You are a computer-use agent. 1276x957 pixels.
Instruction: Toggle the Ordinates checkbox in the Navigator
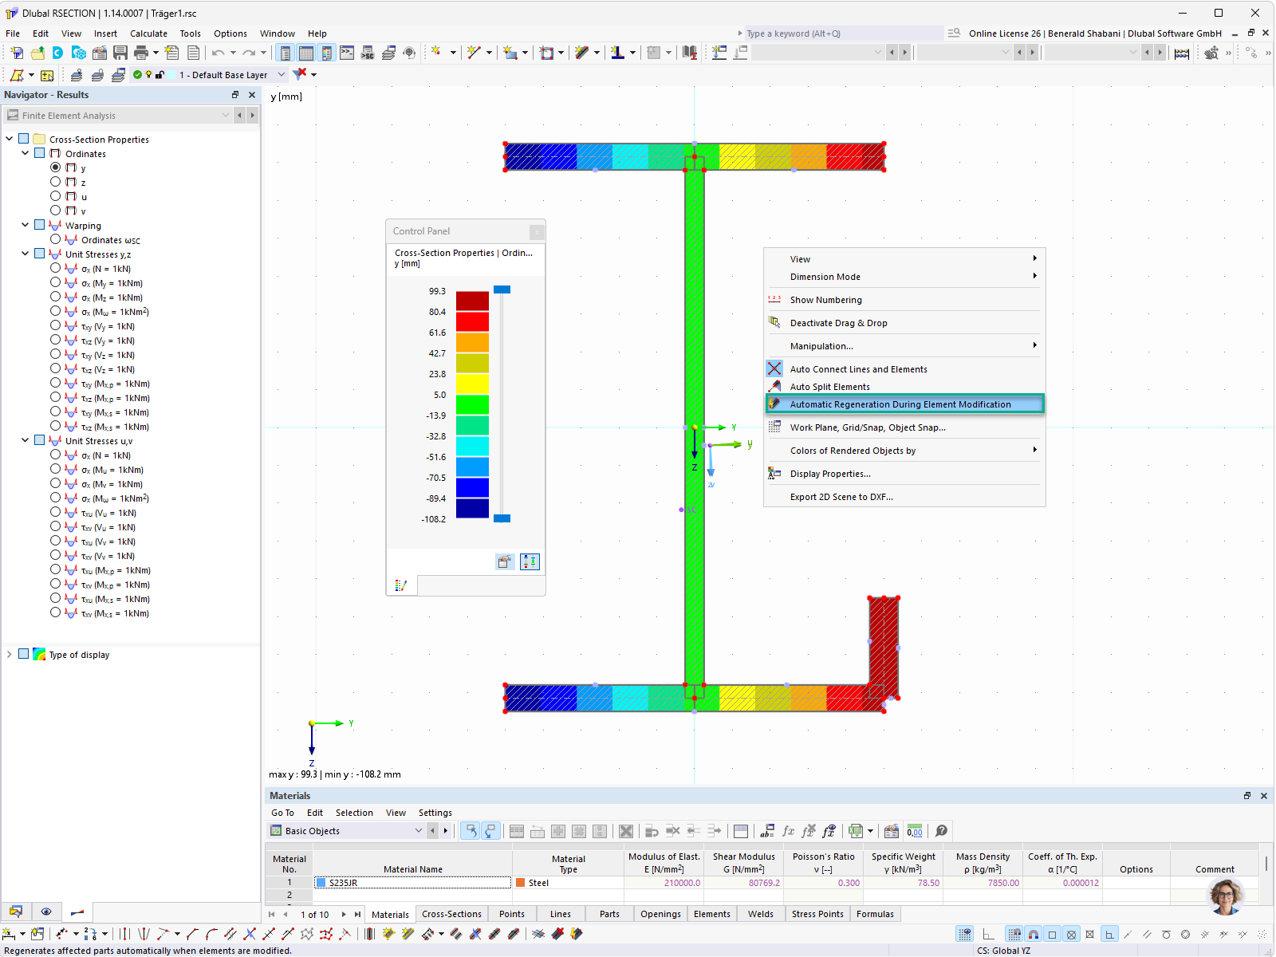coord(40,153)
